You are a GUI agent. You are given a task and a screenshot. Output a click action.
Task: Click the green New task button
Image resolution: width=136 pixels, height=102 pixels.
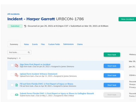tap(112, 55)
